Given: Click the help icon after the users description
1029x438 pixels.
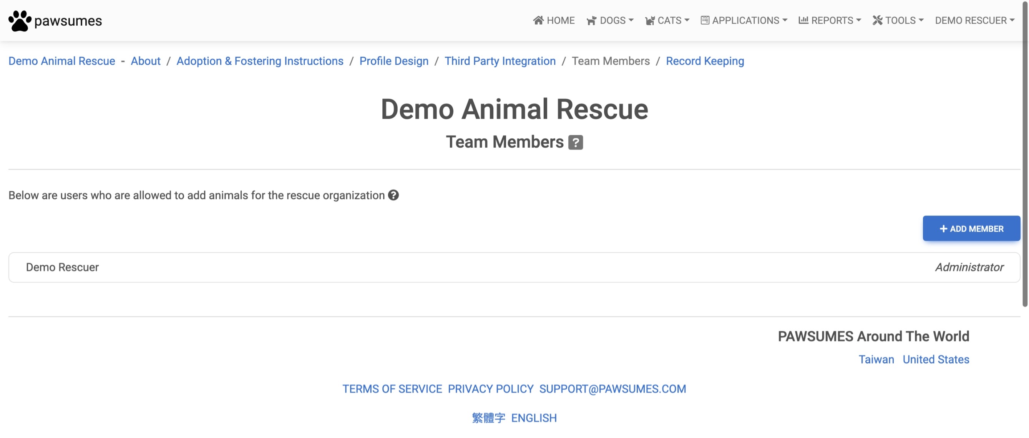Looking at the screenshot, I should point(393,195).
